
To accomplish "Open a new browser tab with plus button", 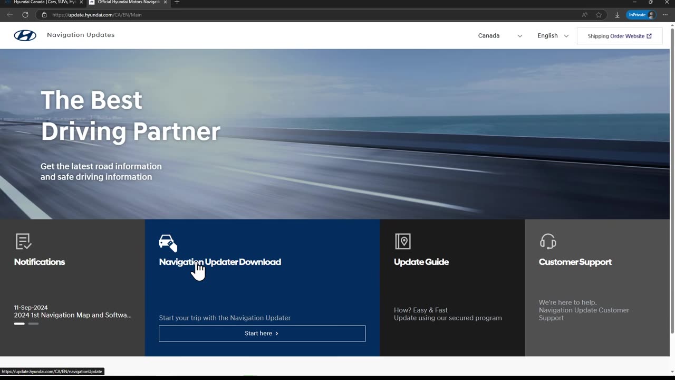I will tap(177, 2).
